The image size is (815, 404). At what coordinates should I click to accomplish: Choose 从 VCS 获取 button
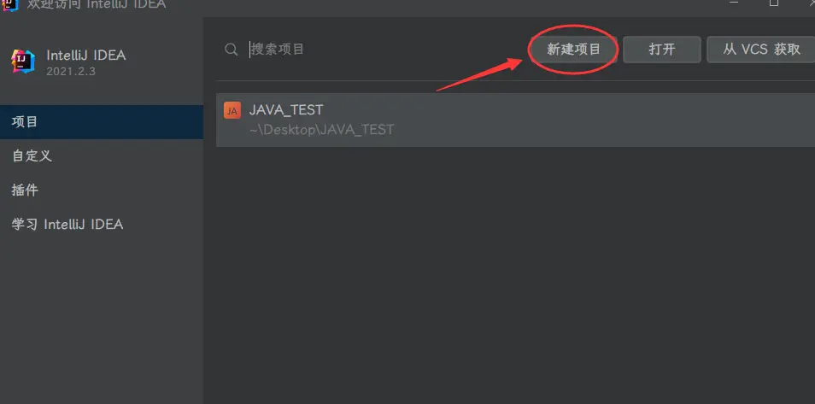click(x=761, y=50)
